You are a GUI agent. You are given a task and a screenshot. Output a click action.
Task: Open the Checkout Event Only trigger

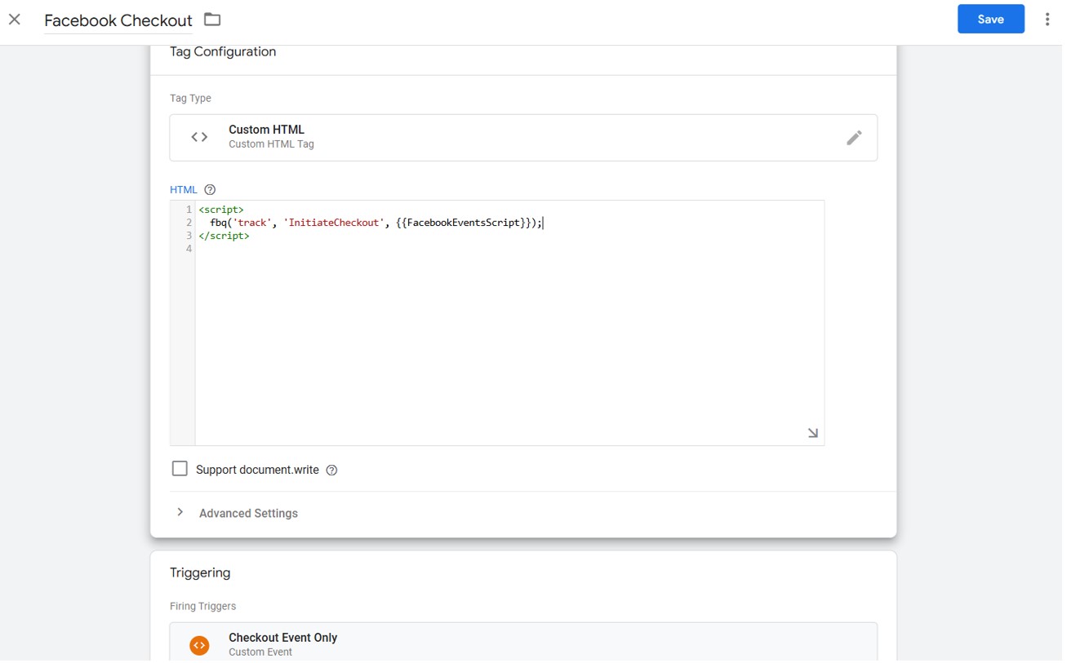tap(523, 643)
